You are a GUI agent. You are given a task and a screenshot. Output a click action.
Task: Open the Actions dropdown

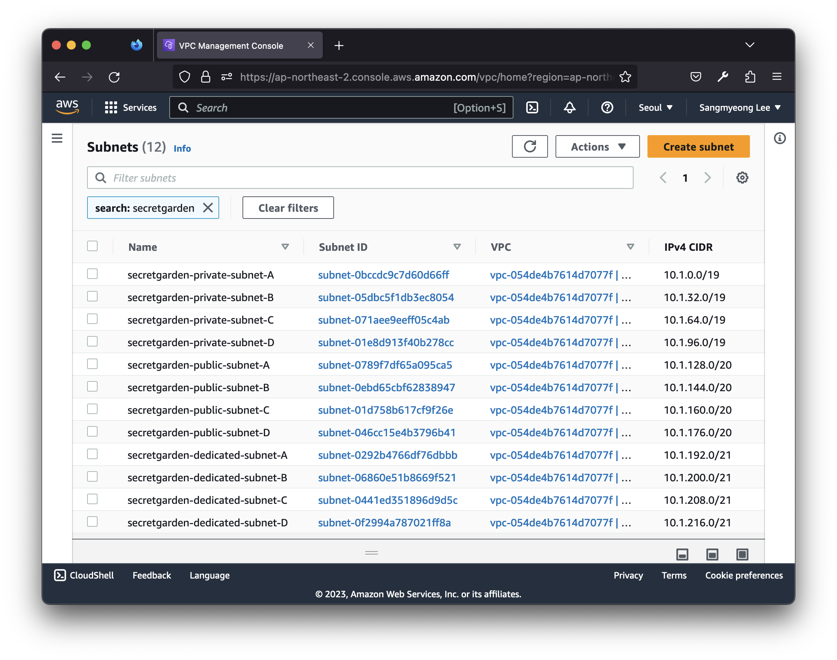coord(597,146)
